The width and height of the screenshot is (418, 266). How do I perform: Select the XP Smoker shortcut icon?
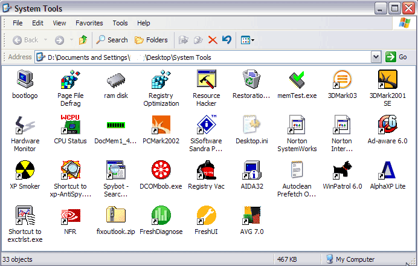coord(25,170)
